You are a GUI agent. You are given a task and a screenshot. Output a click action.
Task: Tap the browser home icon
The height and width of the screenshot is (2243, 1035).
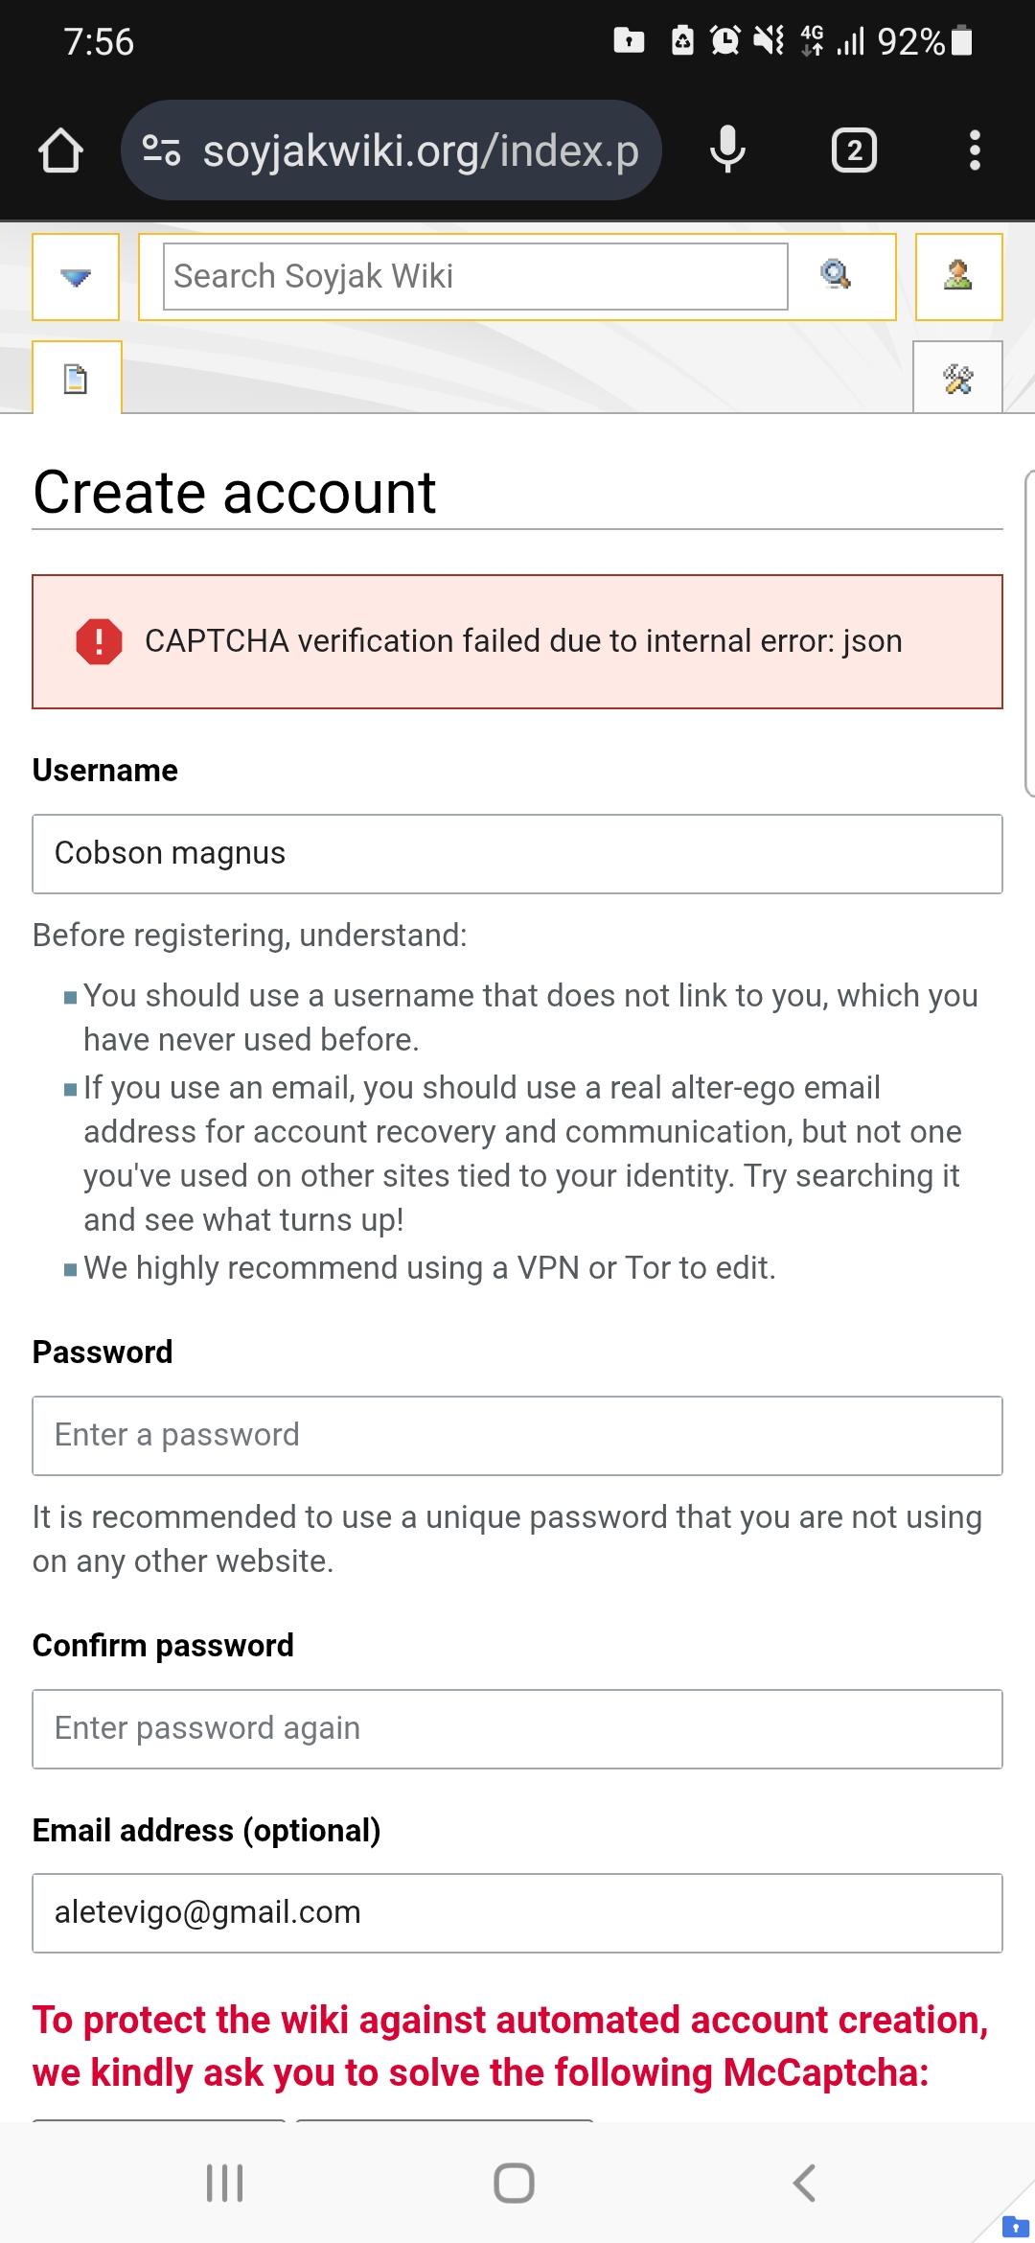[x=60, y=151]
